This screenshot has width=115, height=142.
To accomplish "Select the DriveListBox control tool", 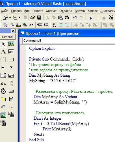I will (11, 91).
